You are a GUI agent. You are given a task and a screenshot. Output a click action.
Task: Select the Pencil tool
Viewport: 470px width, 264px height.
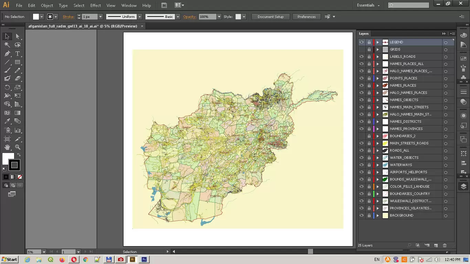[18, 70]
